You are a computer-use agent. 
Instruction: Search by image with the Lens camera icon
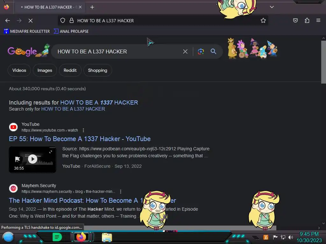201,51
